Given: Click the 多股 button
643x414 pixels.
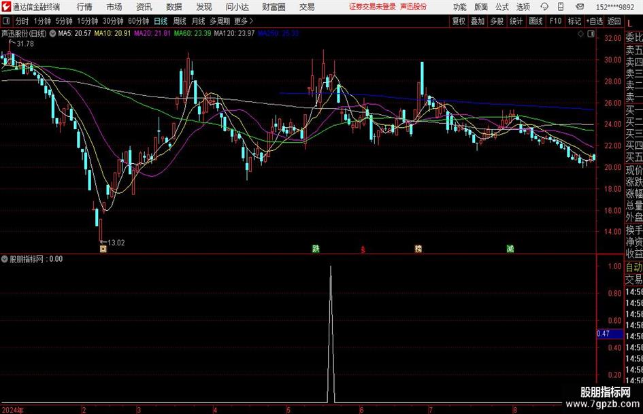Looking at the screenshot, I should point(497,21).
